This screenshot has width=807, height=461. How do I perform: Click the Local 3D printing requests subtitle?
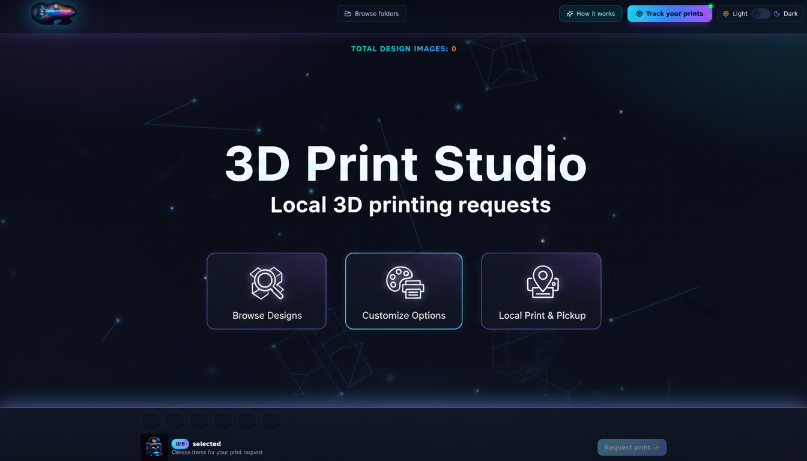click(x=410, y=205)
